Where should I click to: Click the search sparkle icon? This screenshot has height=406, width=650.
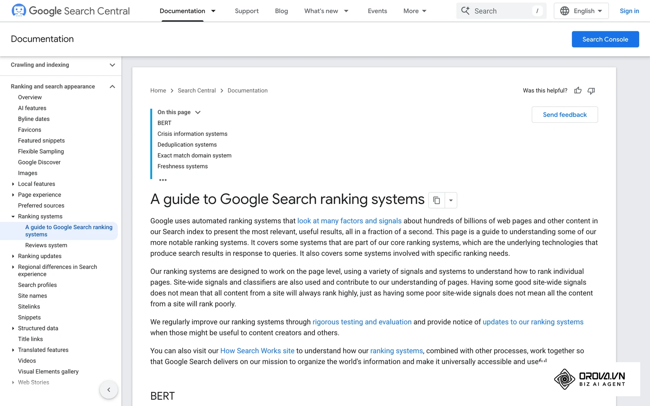click(465, 11)
